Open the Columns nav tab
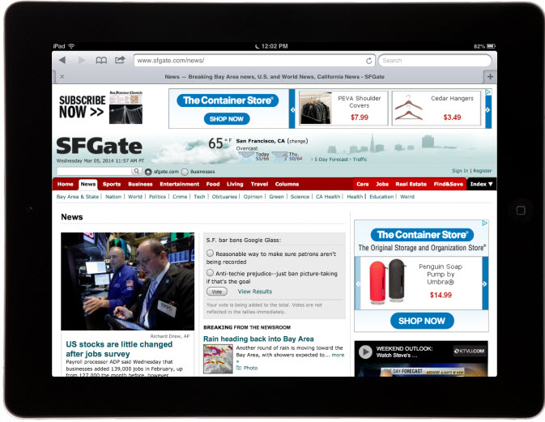Image resolution: width=545 pixels, height=422 pixels. (287, 184)
